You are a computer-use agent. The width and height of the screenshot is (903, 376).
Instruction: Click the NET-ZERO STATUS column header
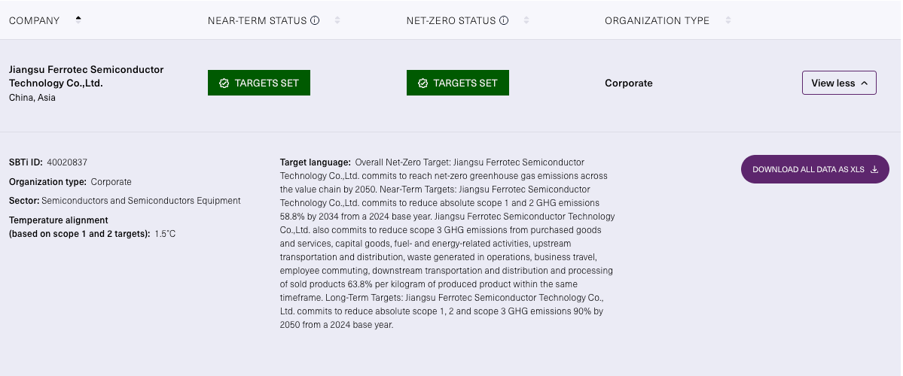pyautogui.click(x=450, y=20)
